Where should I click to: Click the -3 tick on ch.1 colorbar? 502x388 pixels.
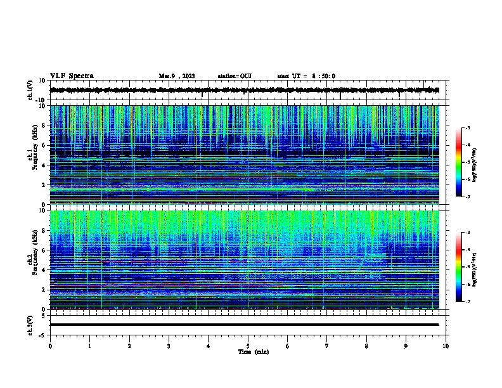click(468, 128)
